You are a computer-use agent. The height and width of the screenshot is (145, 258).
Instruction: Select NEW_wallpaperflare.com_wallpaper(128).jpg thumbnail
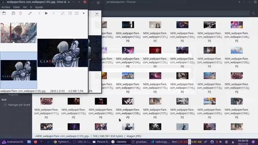point(237,25)
